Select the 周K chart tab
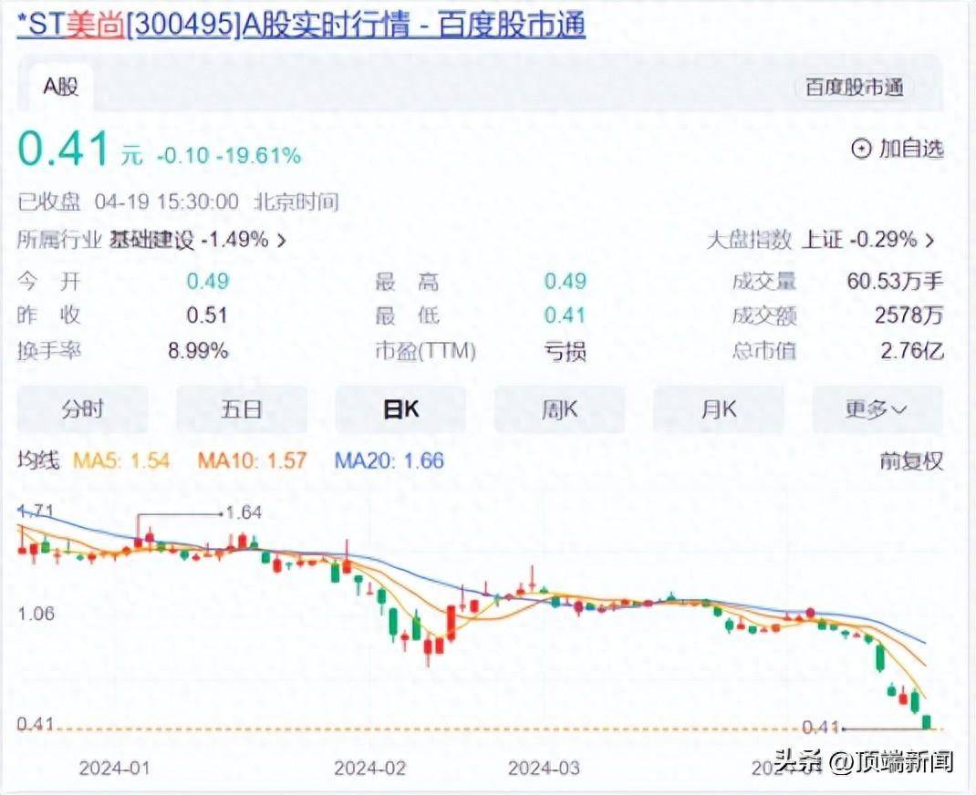 [x=559, y=409]
